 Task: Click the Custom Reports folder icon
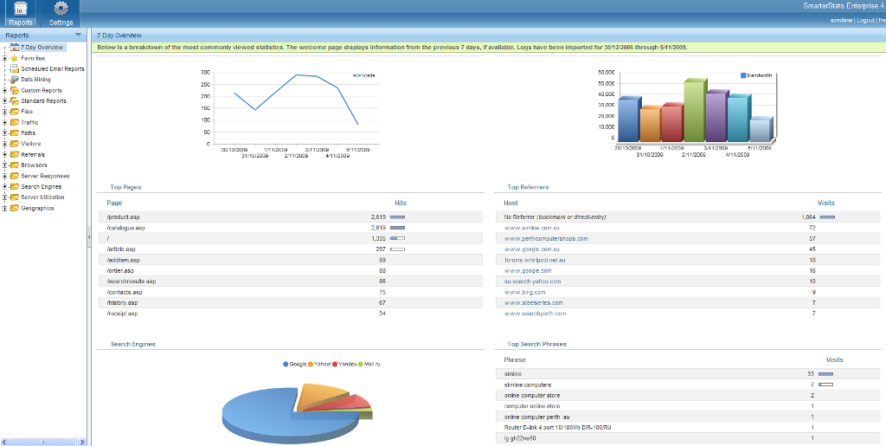pos(15,90)
